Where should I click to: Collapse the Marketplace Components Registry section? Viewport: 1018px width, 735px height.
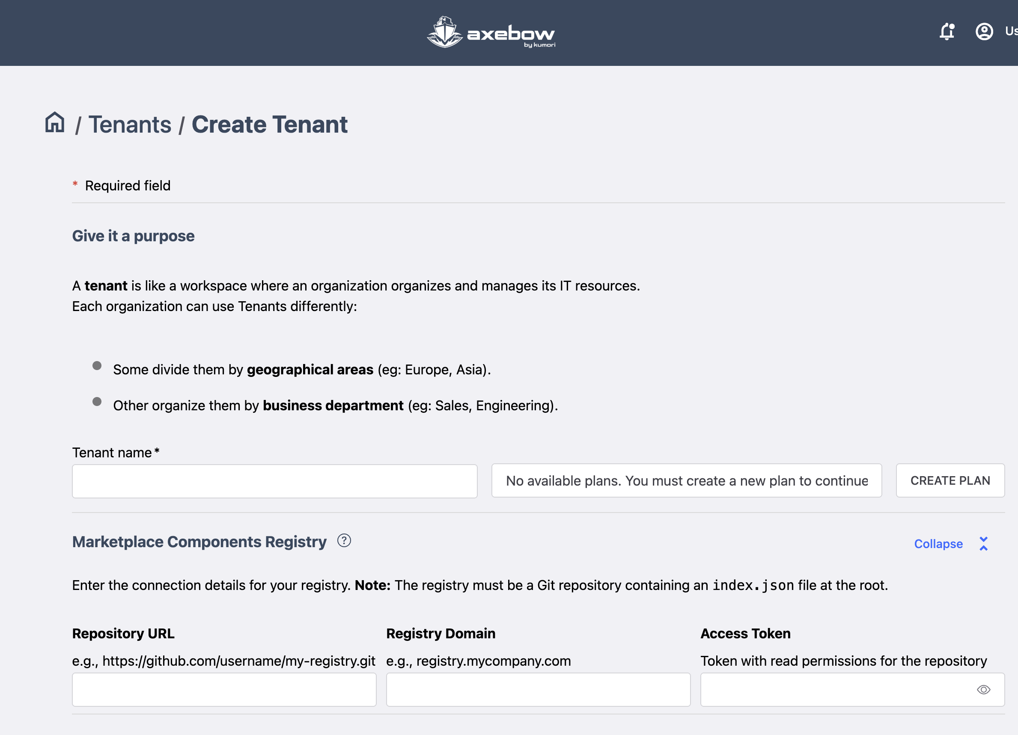(x=938, y=543)
